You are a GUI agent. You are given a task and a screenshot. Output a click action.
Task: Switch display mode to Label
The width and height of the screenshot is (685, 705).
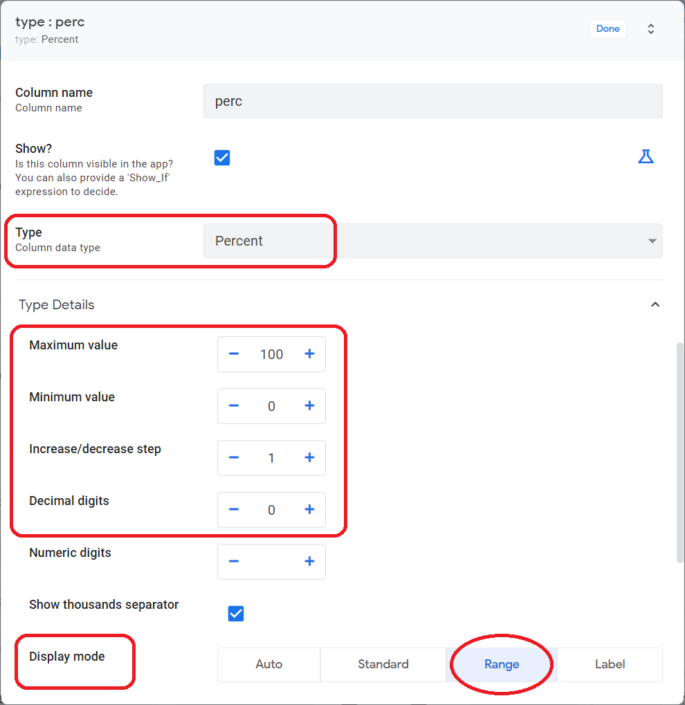coord(610,665)
